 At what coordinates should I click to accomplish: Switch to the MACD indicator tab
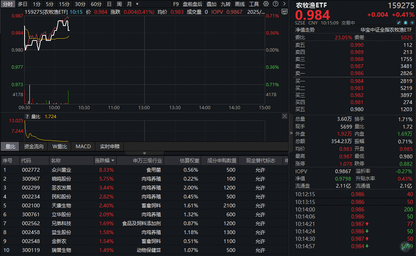(83, 146)
